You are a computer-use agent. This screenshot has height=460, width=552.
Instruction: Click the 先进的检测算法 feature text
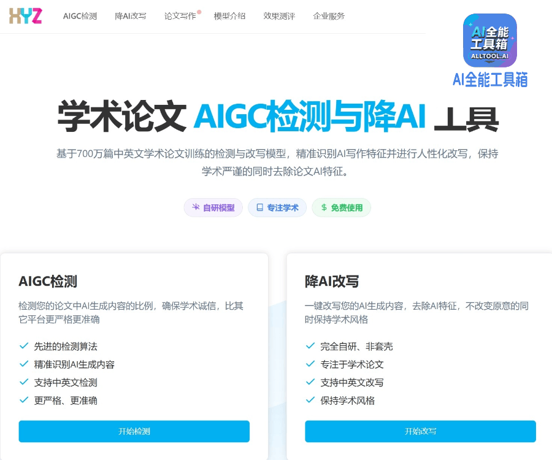tap(66, 347)
